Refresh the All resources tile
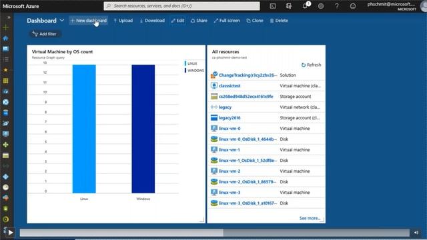This screenshot has height=240, width=427. [x=311, y=65]
